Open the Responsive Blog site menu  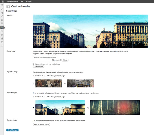click(x=13, y=1)
